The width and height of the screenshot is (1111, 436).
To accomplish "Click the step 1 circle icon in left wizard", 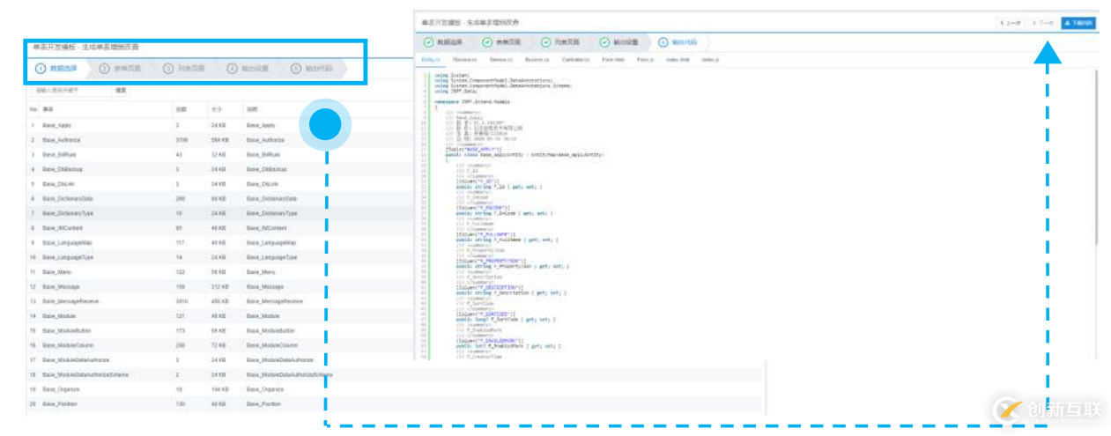I will click(x=41, y=68).
